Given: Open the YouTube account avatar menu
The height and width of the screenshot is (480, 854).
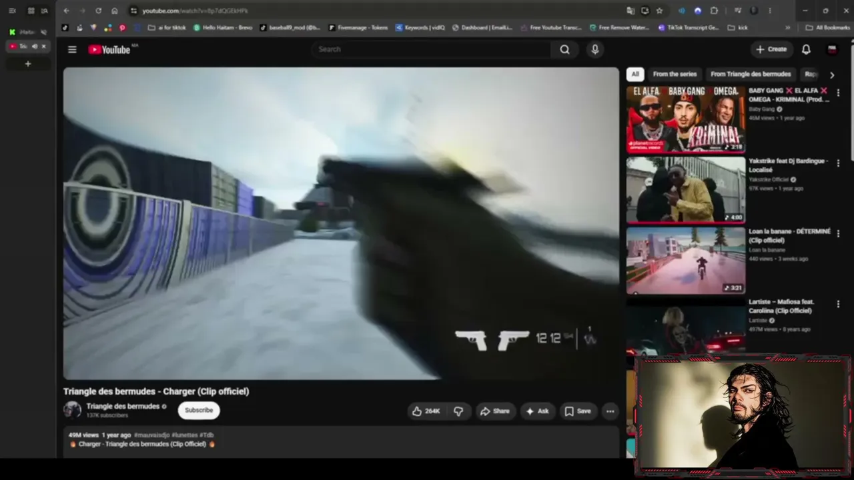Looking at the screenshot, I should pos(832,49).
